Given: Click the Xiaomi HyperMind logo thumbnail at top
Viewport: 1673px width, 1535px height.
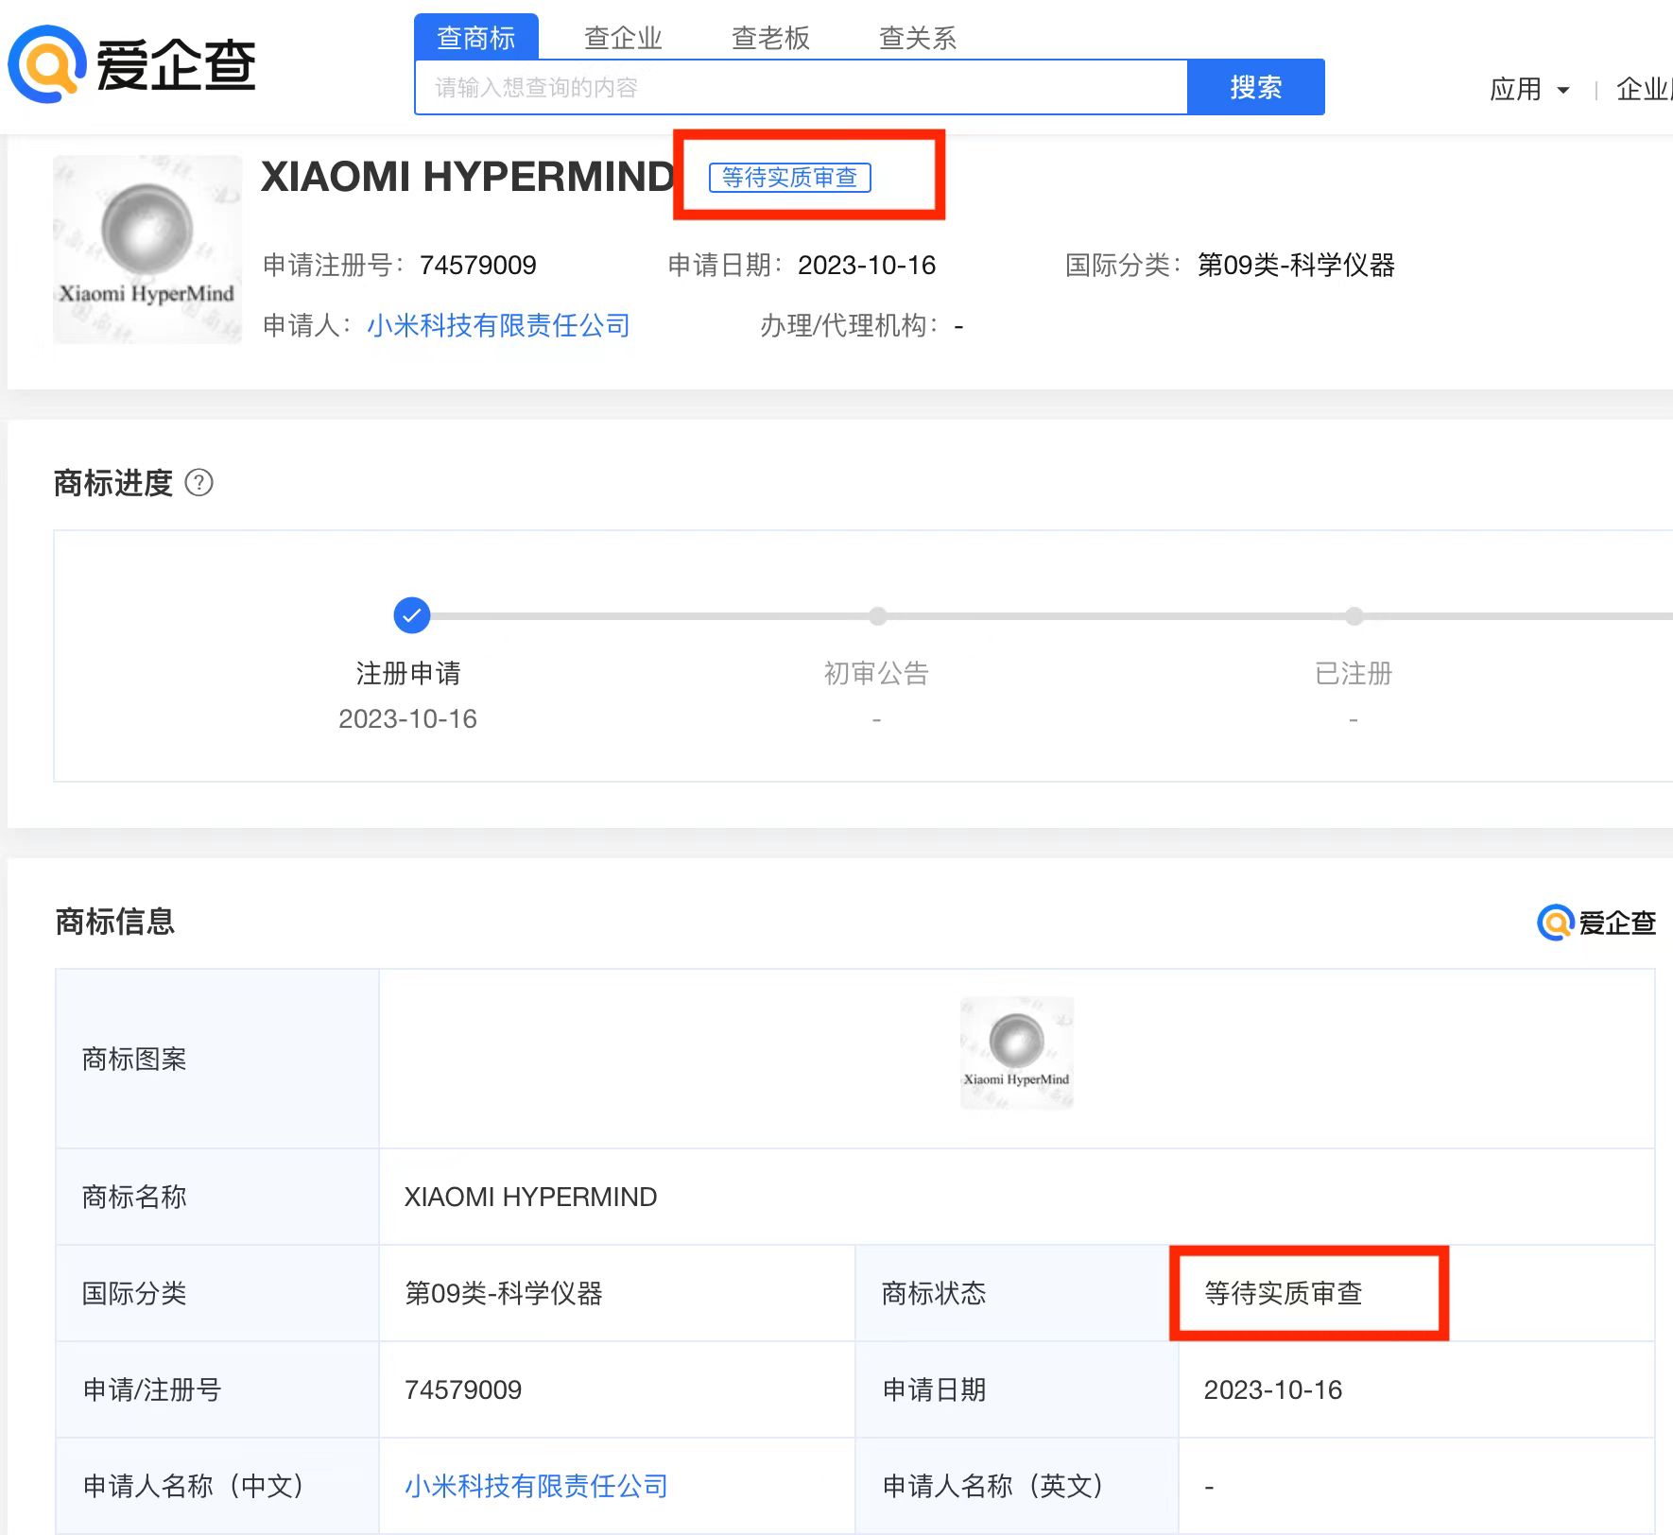Looking at the screenshot, I should (x=147, y=248).
